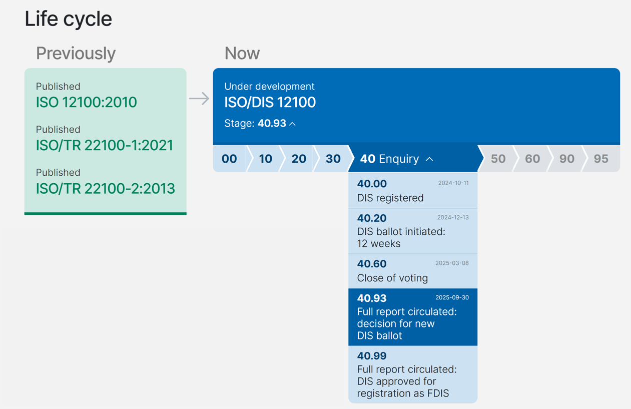The width and height of the screenshot is (631, 409).
Task: Click the 40.00 DIS registered entry
Action: (412, 191)
